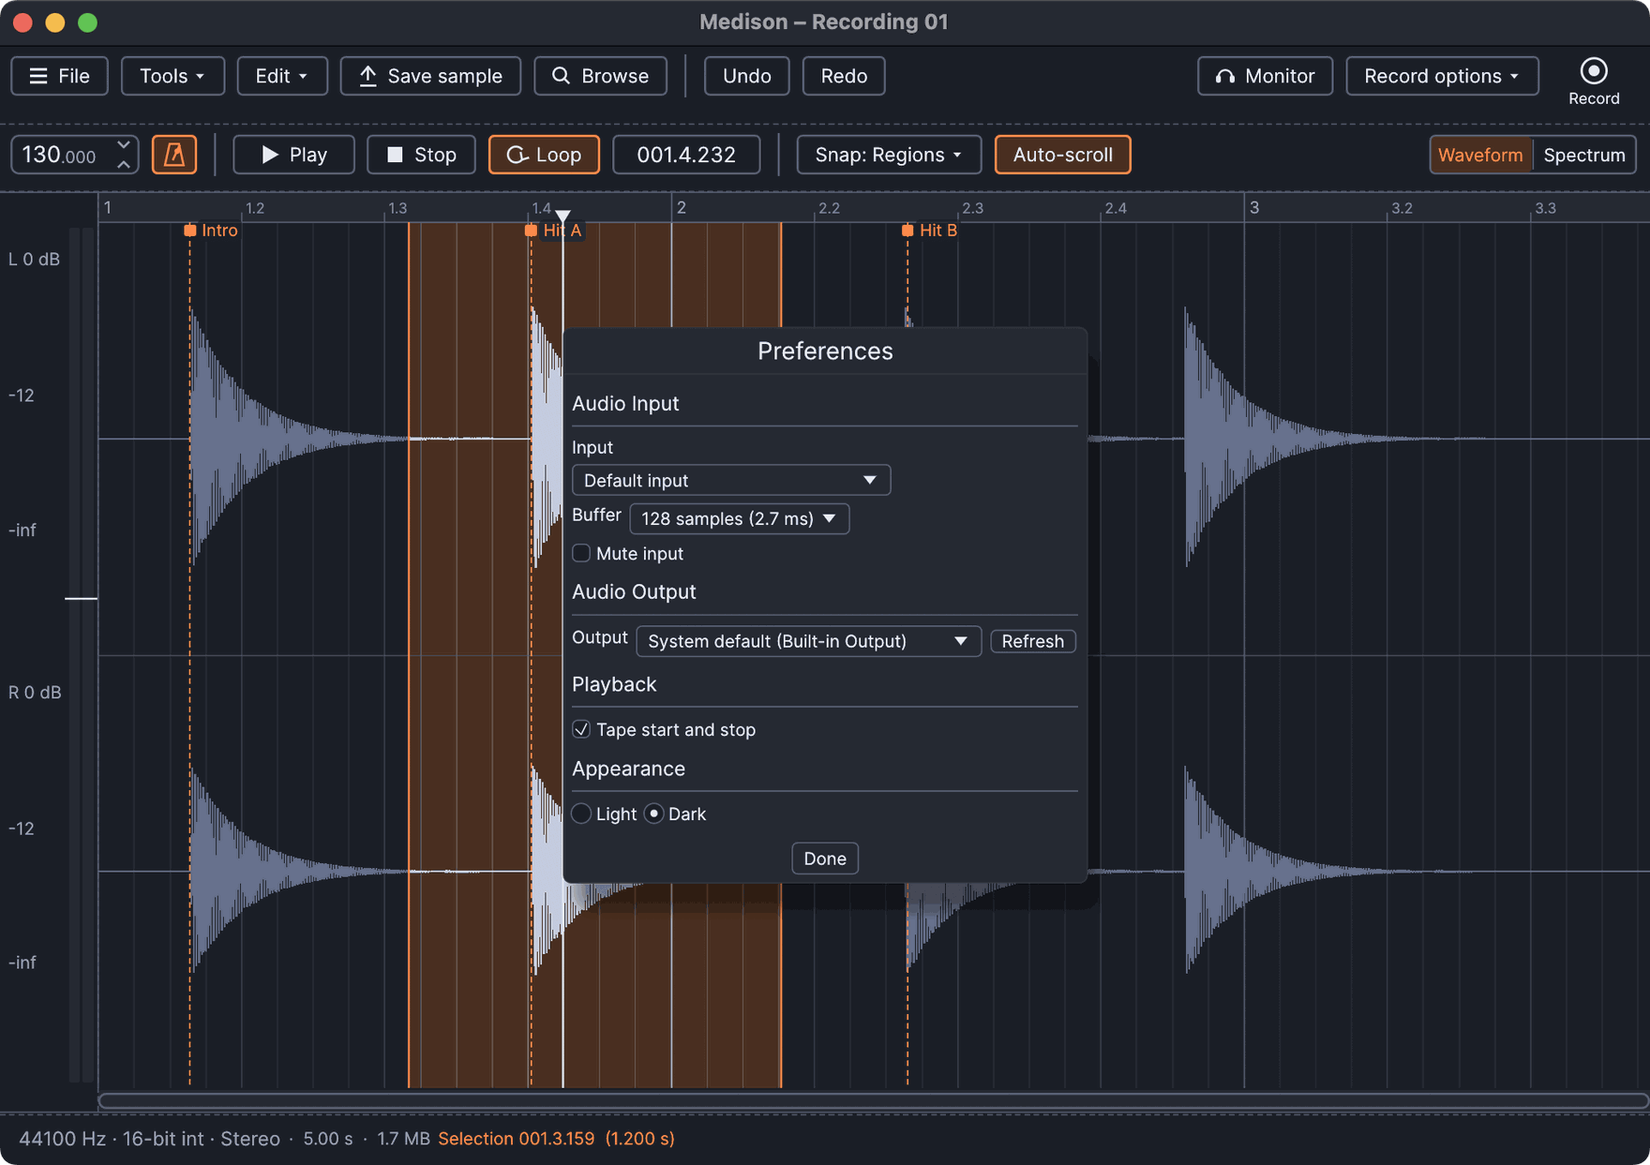Click bar 3 on the ruler
Viewport: 1650px width, 1165px height.
(x=1253, y=207)
